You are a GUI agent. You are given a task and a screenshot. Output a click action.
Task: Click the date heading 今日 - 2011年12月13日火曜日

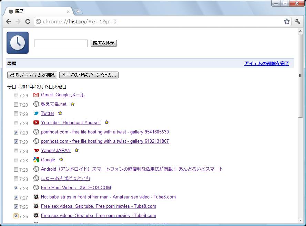click(37, 87)
